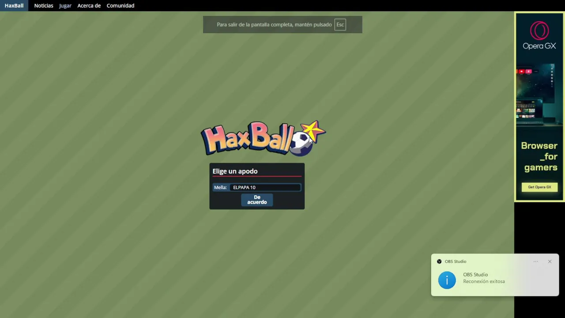The image size is (565, 318).
Task: Open the Acerca de page
Action: pyautogui.click(x=89, y=6)
